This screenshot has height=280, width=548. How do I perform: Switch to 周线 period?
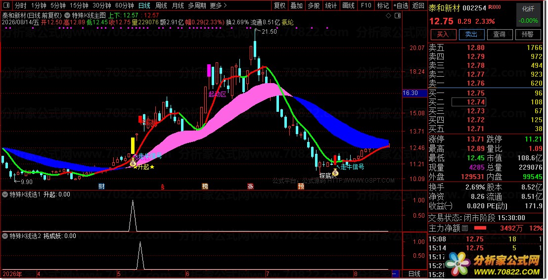[x=161, y=5]
